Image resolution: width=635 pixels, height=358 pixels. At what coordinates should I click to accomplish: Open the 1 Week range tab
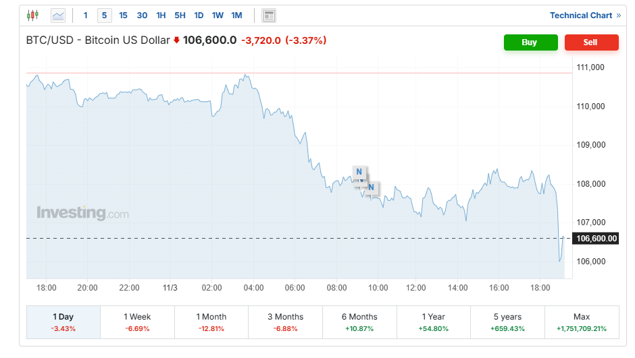[137, 322]
